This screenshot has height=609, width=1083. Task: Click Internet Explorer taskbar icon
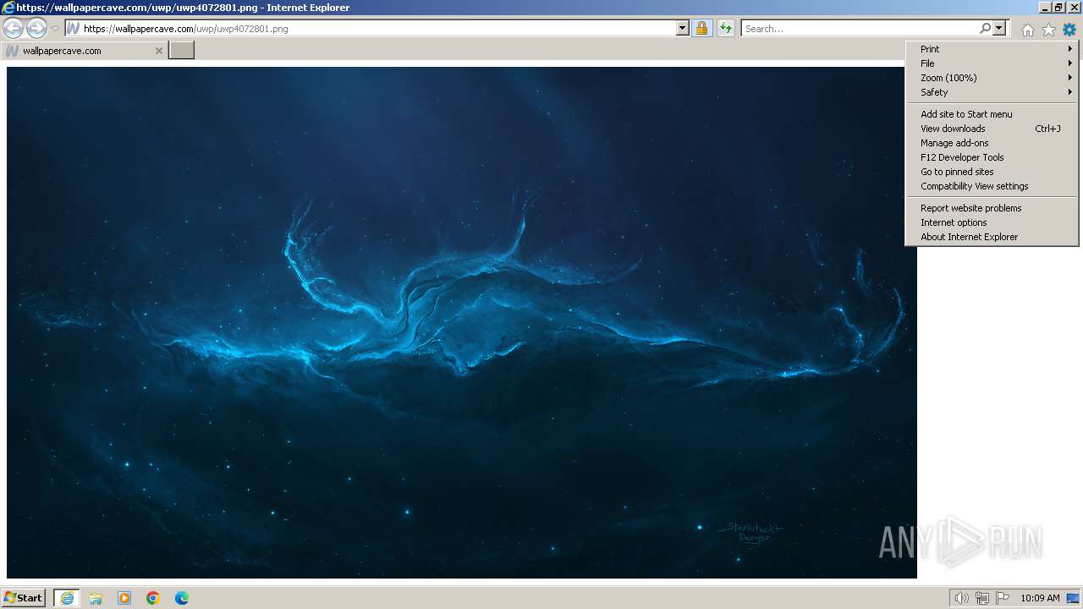pyautogui.click(x=67, y=598)
